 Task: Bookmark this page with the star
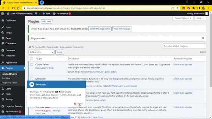178,8
